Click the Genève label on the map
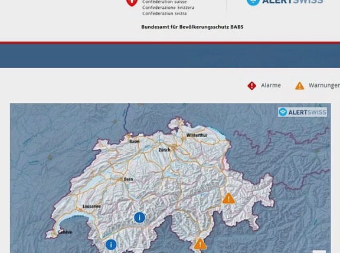 [x=65, y=232]
